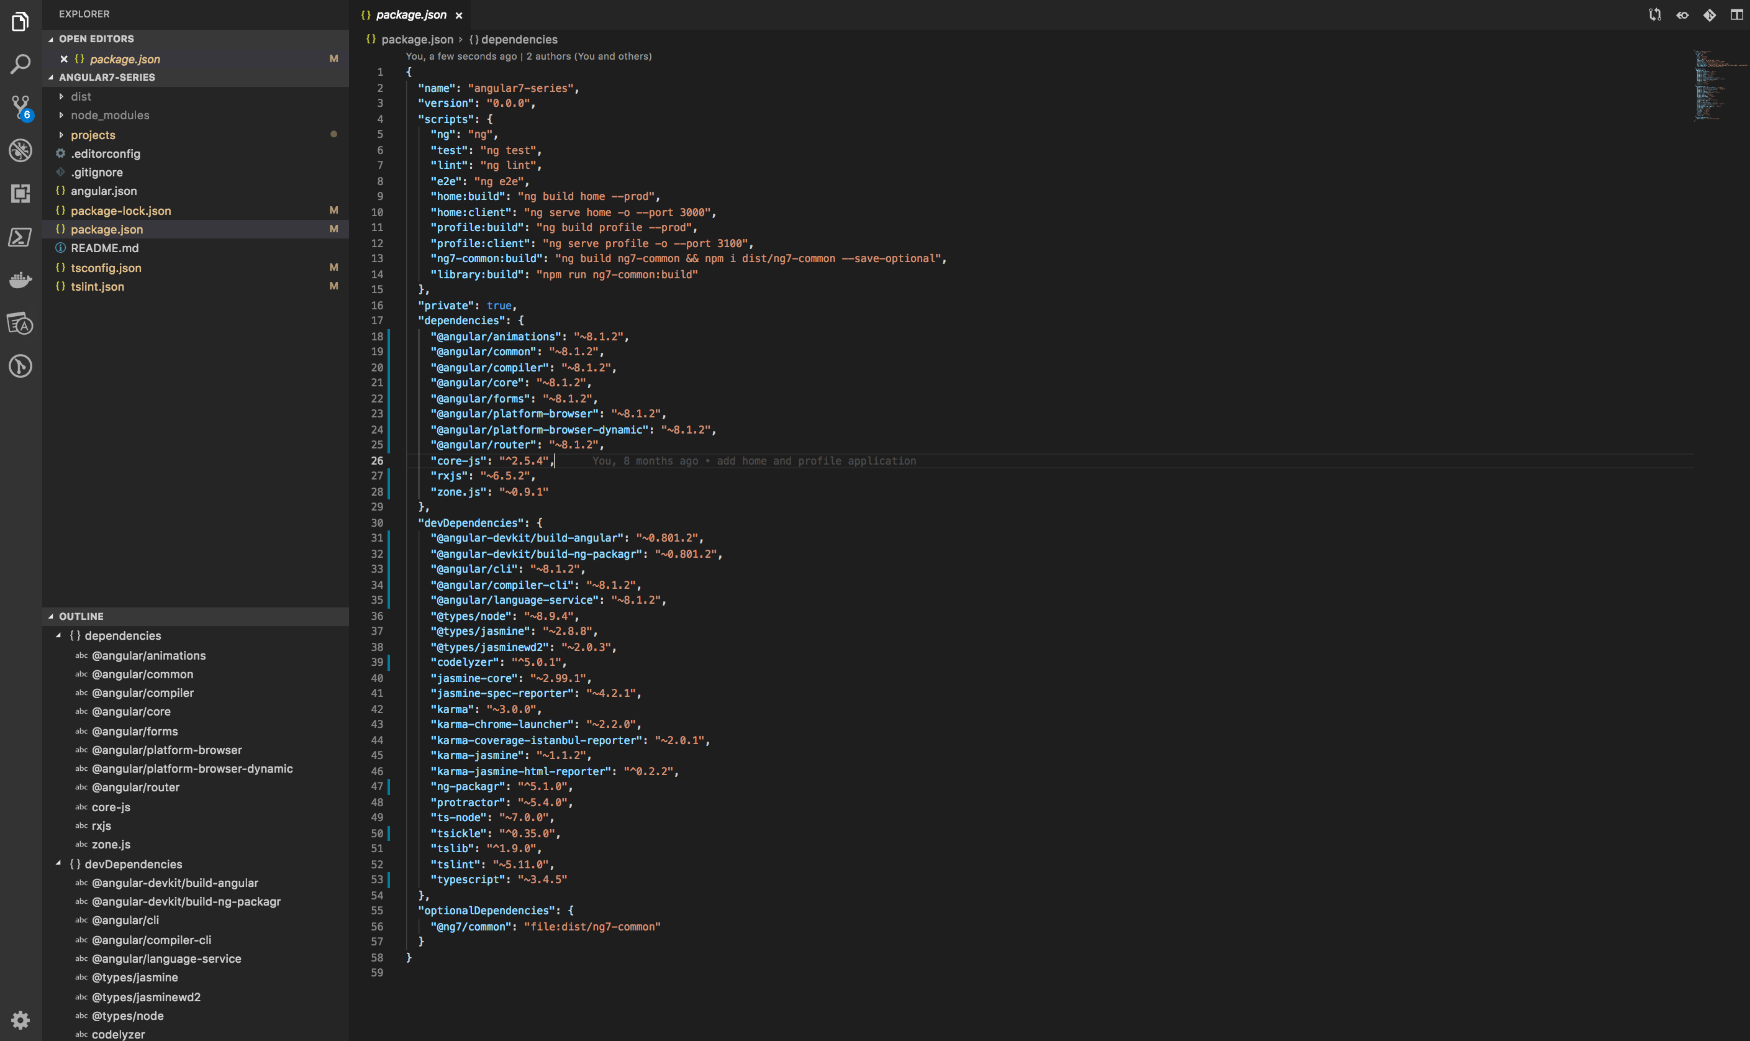The width and height of the screenshot is (1750, 1041).
Task: Open the Docker whale panel
Action: (x=20, y=280)
